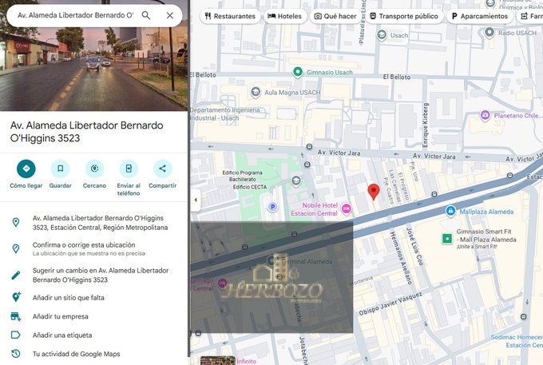This screenshot has width=543, height=365.
Task: Filter by Aparcamientos chip
Action: click(x=480, y=16)
